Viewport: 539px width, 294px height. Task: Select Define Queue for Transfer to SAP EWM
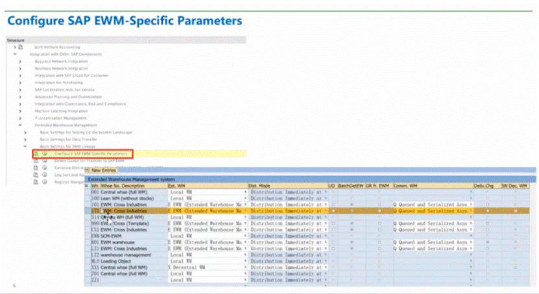90,161
